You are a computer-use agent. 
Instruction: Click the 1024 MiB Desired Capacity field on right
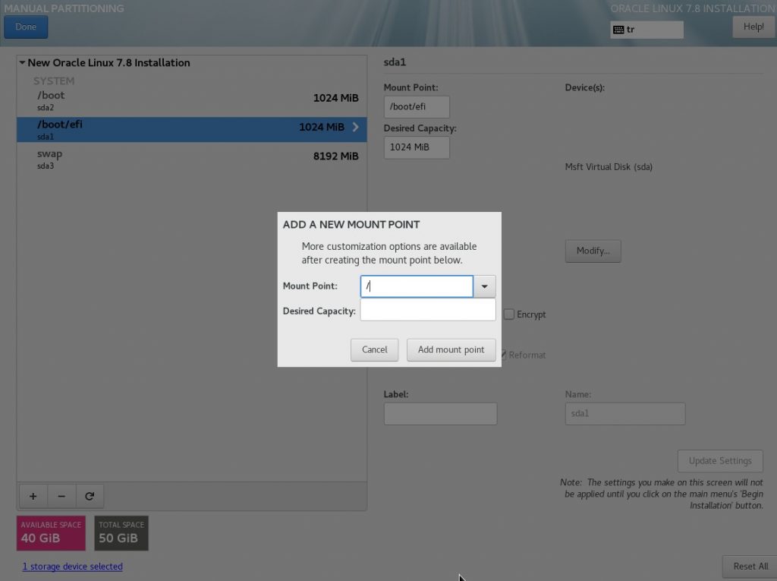coord(417,147)
